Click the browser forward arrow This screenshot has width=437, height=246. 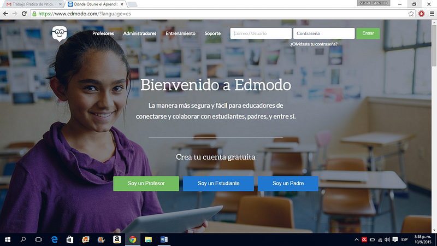click(15, 14)
